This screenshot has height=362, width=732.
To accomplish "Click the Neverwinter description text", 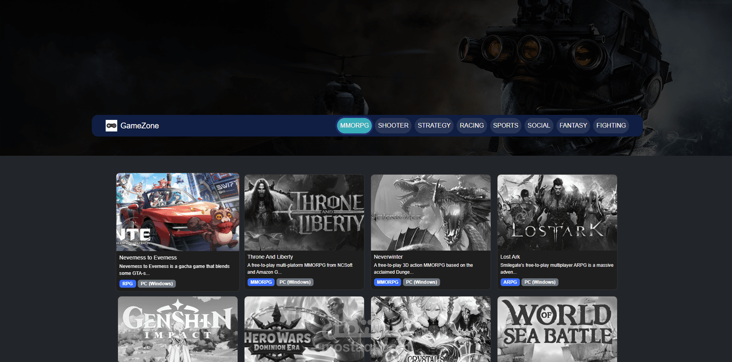I will coord(423,269).
